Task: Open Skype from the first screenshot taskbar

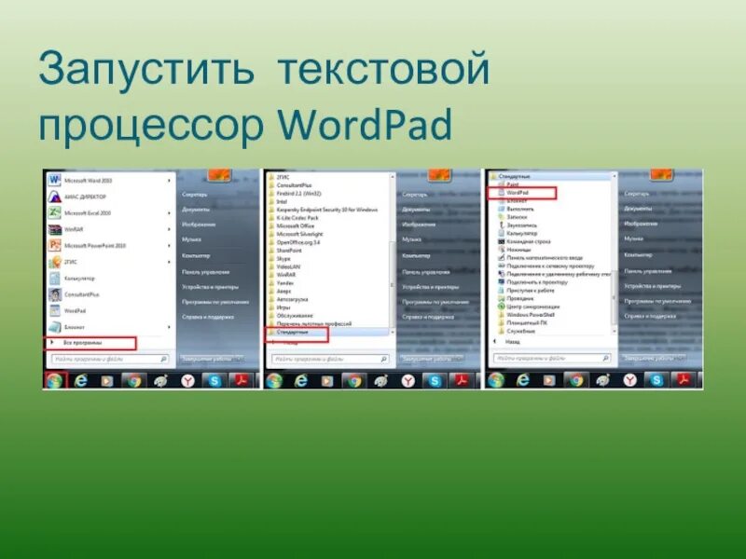Action: tap(214, 380)
